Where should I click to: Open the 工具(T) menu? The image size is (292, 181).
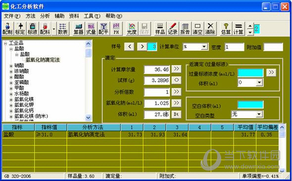pos(92,16)
